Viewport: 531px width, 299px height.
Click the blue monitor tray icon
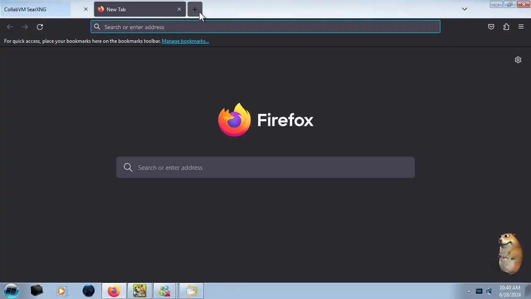479,291
